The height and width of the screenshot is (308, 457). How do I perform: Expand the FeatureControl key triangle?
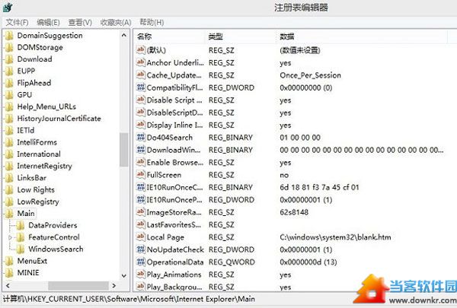pos(10,237)
